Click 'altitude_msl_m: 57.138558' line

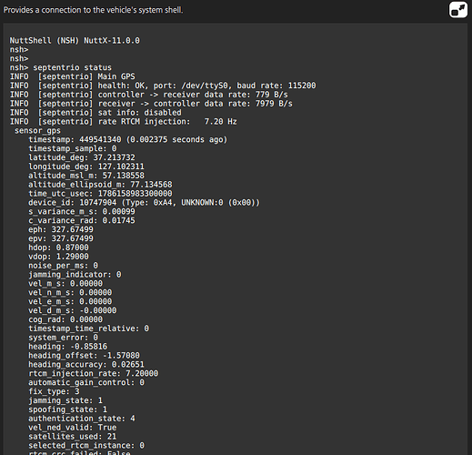(x=86, y=176)
